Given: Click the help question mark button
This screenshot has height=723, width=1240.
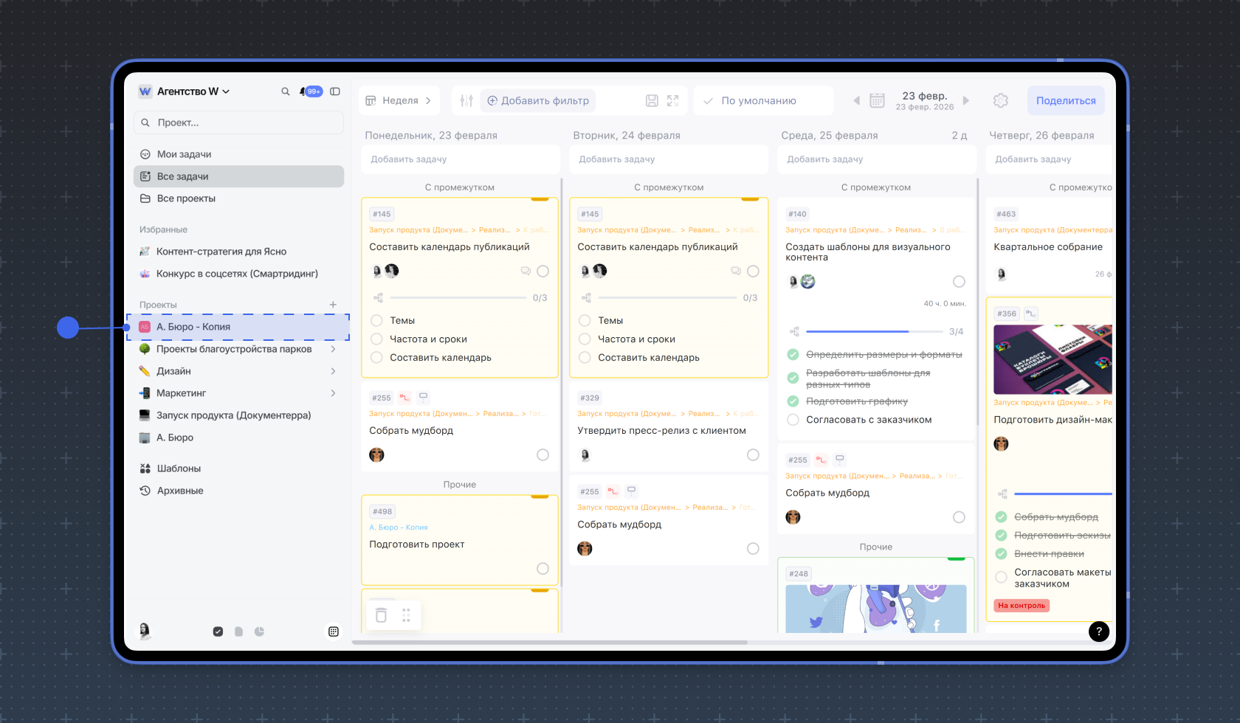Looking at the screenshot, I should [x=1098, y=631].
